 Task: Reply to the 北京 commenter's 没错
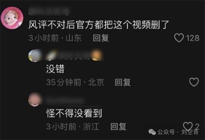(123, 82)
